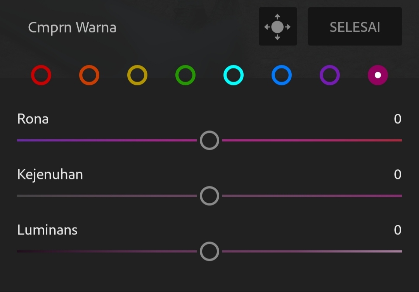This screenshot has height=292, width=419.
Task: Select the orange color circle
Action: pos(89,75)
